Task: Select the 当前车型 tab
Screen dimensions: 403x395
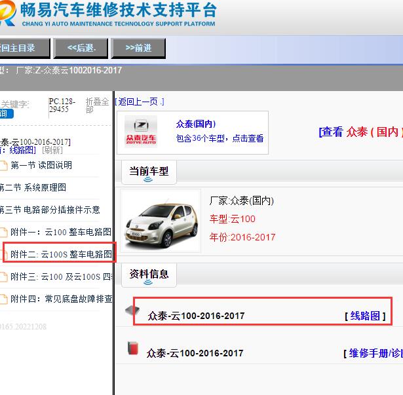Action: point(149,172)
